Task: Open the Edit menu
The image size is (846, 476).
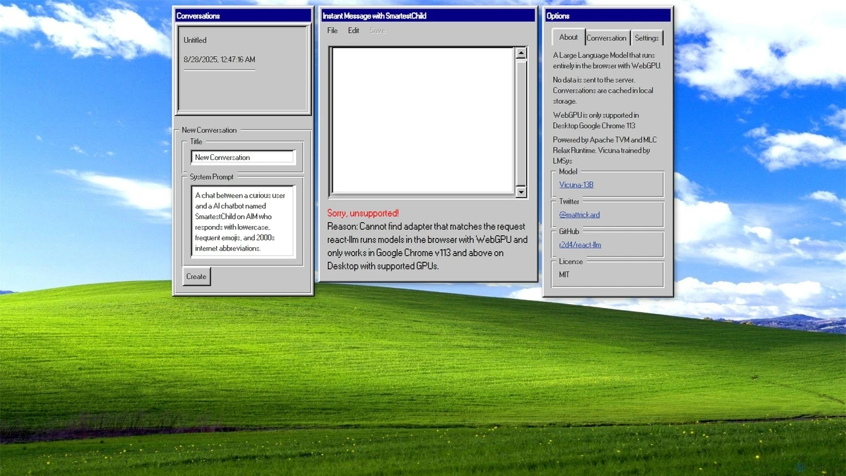Action: pyautogui.click(x=354, y=30)
